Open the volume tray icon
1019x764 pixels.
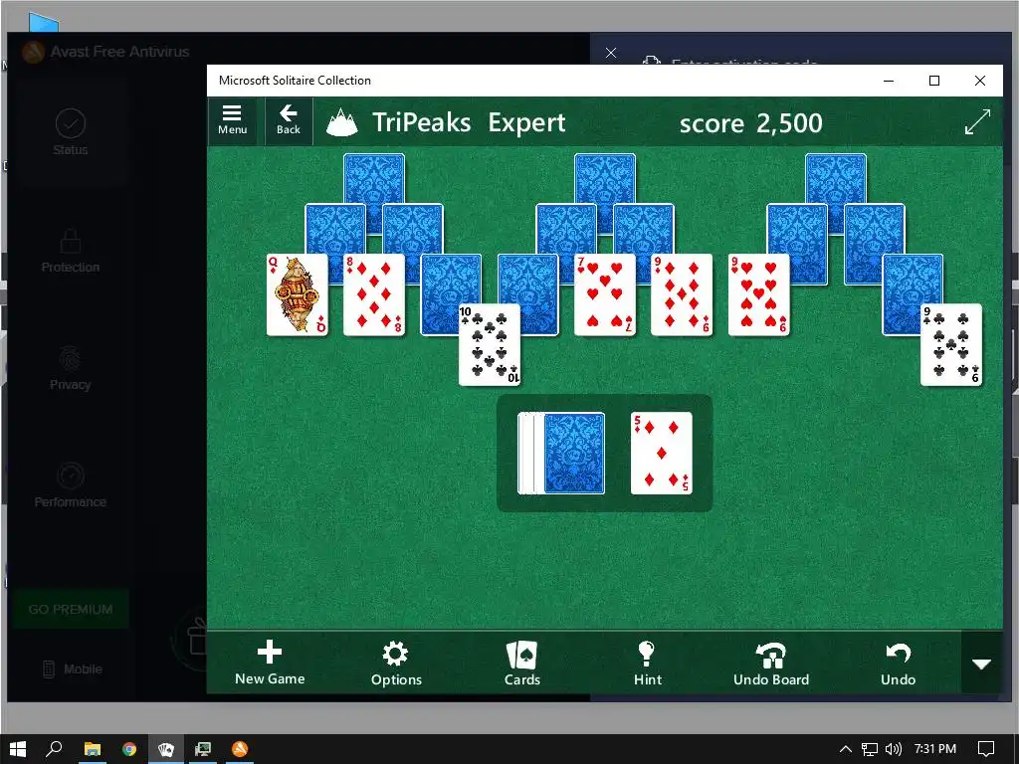(894, 749)
